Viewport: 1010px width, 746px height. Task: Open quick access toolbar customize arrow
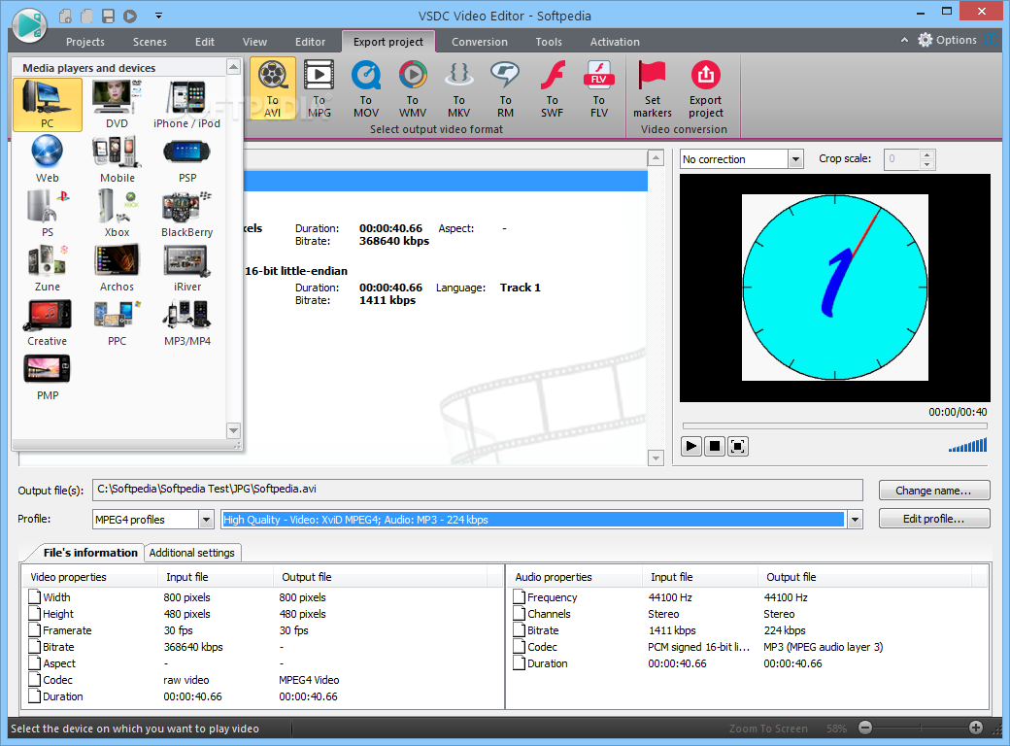point(158,16)
